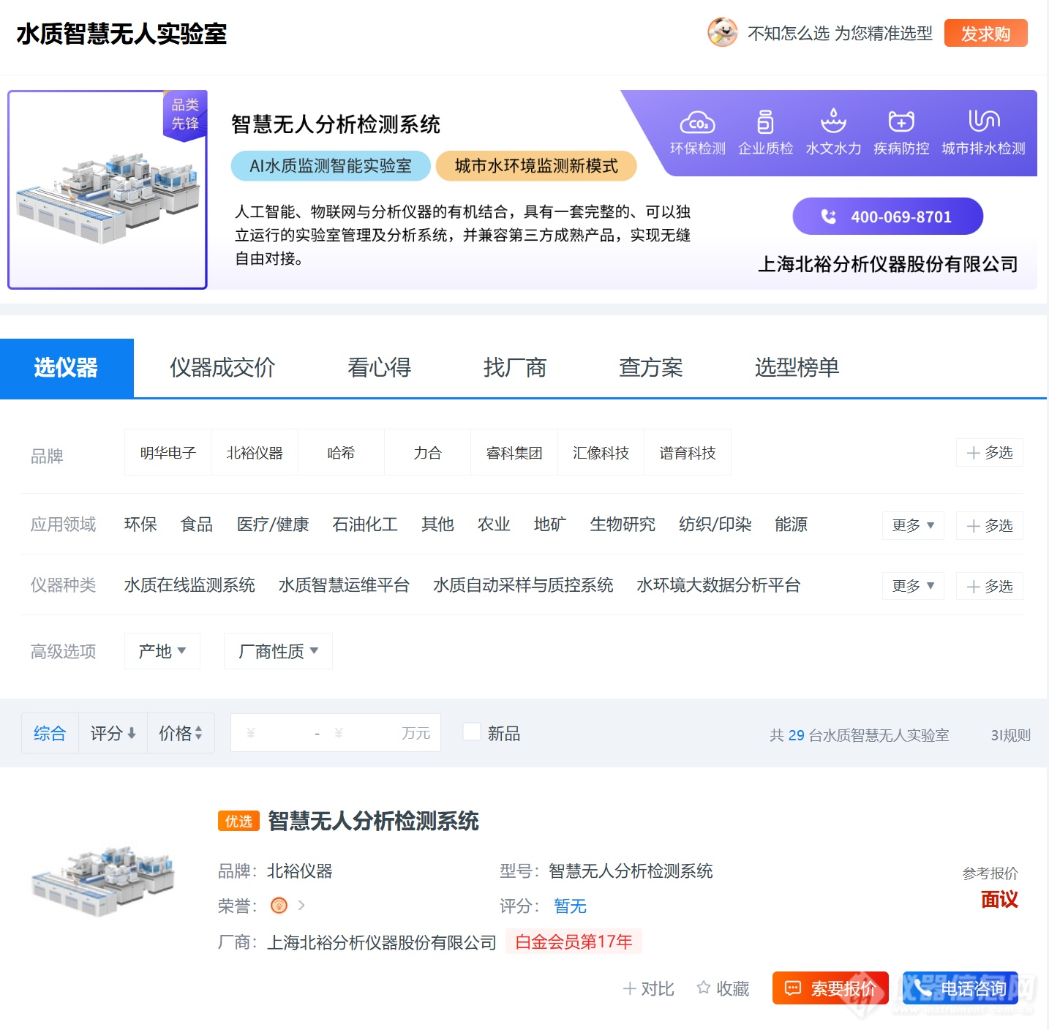Select the 选仪器 tab
The height and width of the screenshot is (1030, 1049).
(x=67, y=368)
